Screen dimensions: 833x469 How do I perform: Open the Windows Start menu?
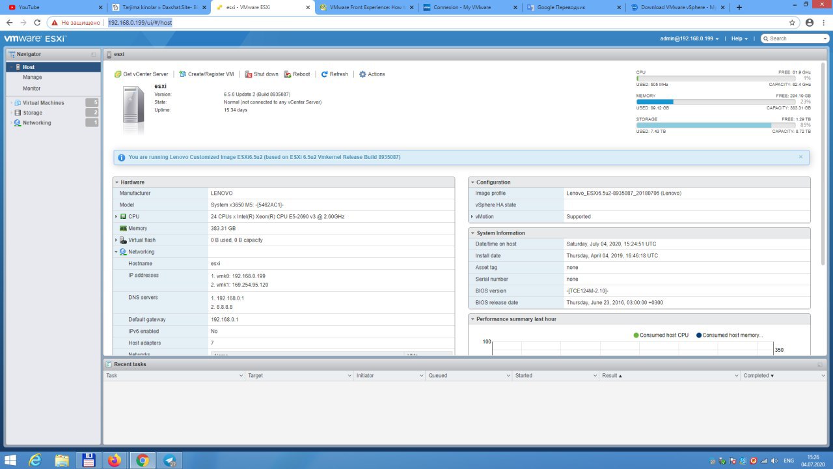(12, 461)
